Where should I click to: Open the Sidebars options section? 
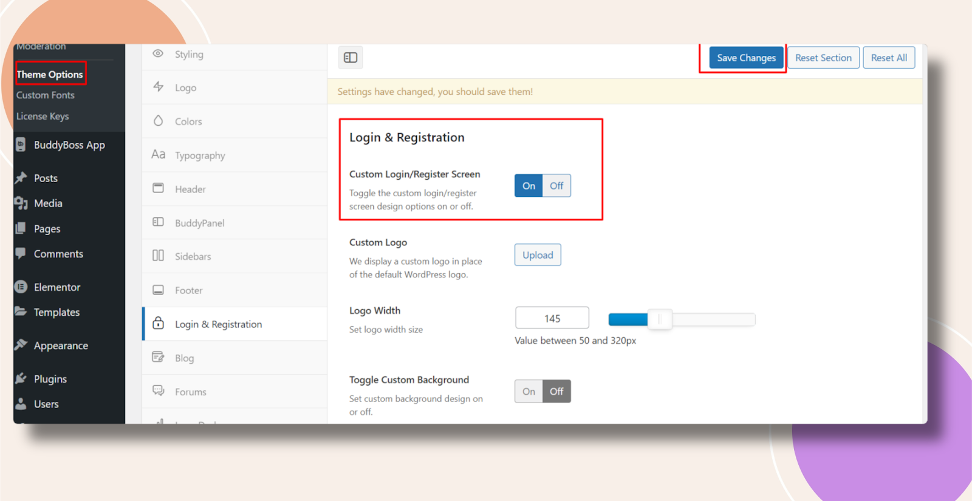pyautogui.click(x=234, y=256)
